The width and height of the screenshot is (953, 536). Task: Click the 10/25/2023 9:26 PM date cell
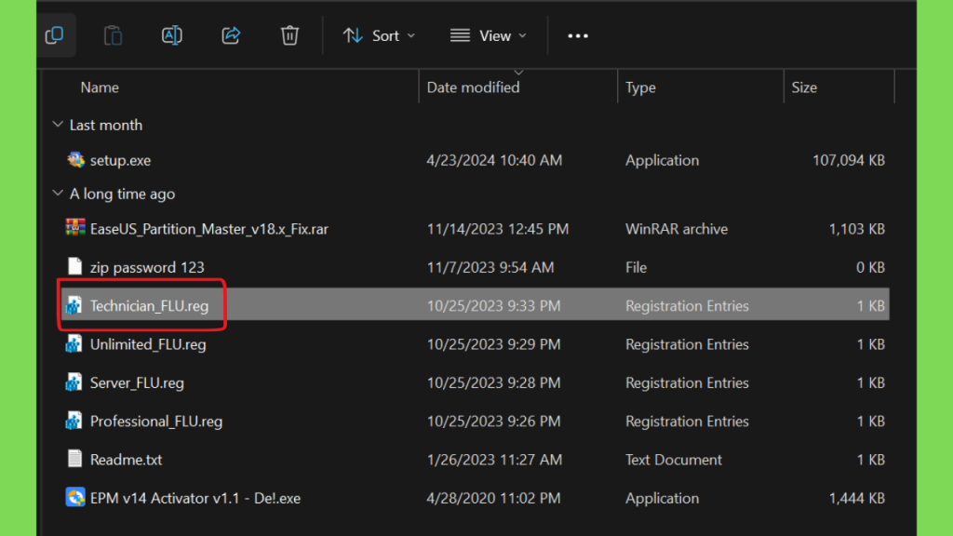(x=493, y=422)
